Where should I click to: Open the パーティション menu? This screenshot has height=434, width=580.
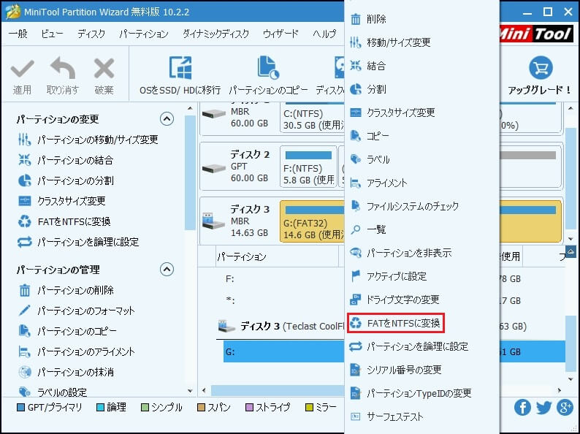(143, 34)
